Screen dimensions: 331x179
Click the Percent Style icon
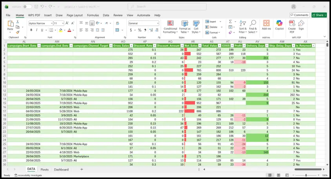click(x=140, y=30)
